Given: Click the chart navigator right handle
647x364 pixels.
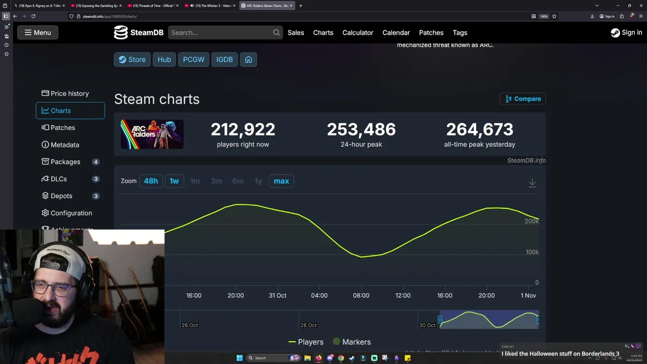Looking at the screenshot, I should pyautogui.click(x=538, y=320).
